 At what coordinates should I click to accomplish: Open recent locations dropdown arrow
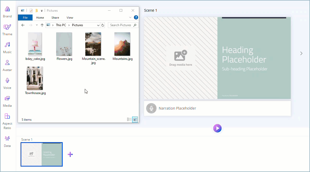37,25
